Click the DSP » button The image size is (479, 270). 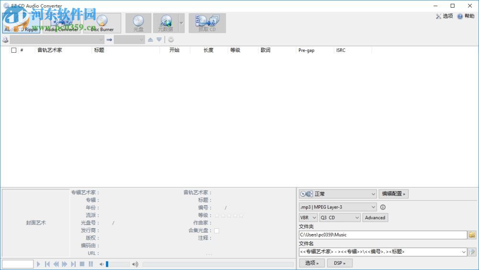coord(340,263)
